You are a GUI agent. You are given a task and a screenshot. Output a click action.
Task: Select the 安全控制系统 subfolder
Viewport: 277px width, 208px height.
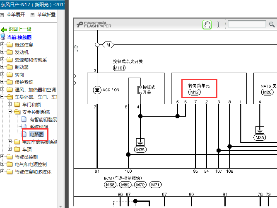(x=36, y=112)
